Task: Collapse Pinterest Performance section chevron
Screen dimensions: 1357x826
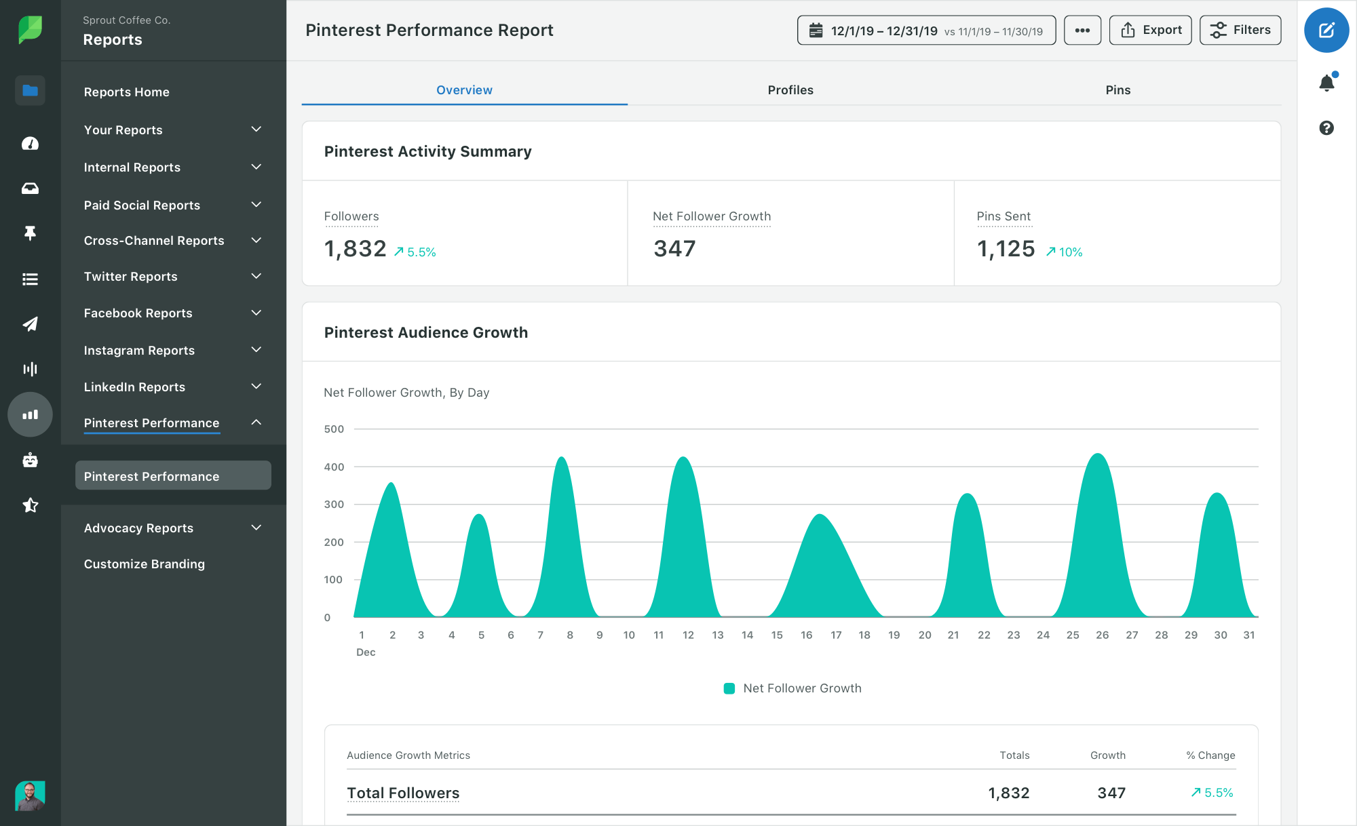Action: pyautogui.click(x=256, y=422)
